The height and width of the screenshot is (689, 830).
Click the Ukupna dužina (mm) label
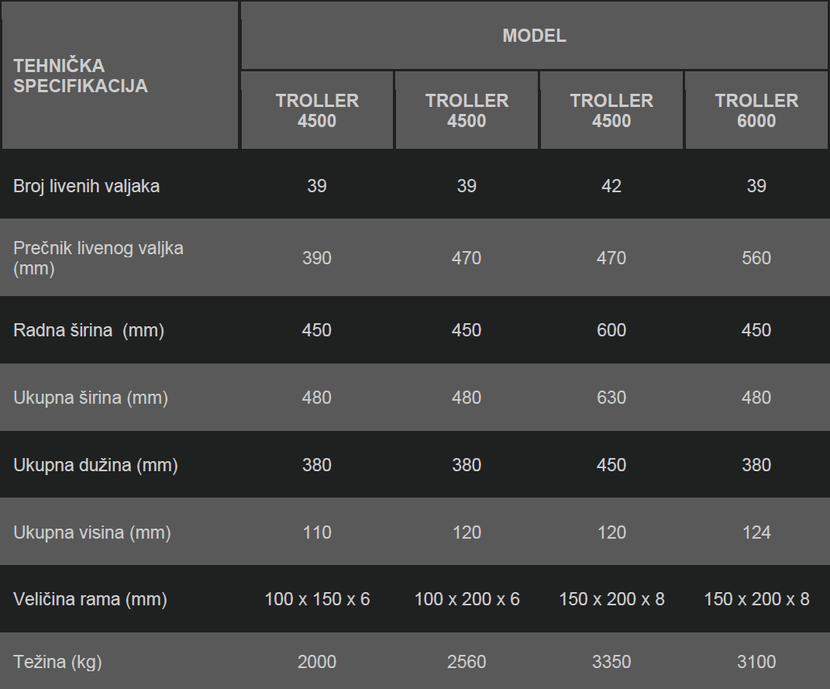[95, 465]
